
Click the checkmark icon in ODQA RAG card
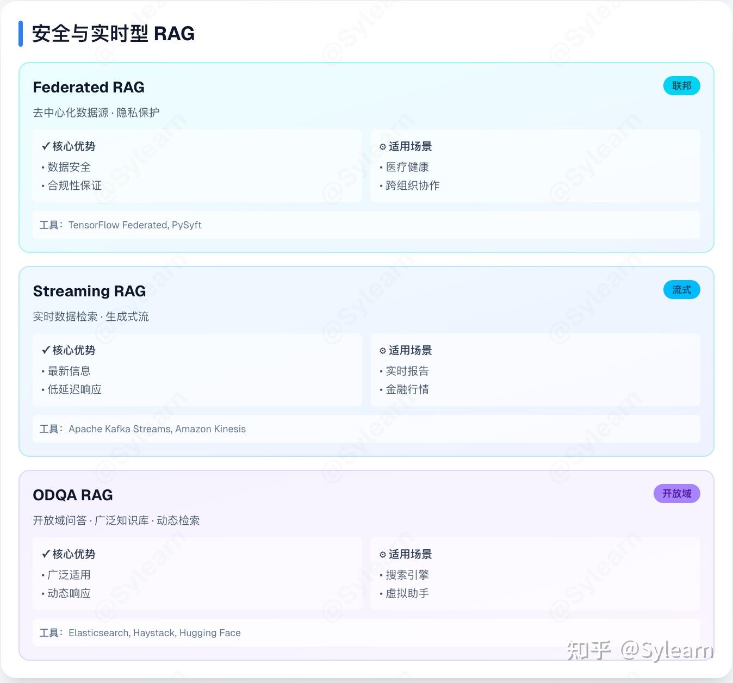coord(45,554)
